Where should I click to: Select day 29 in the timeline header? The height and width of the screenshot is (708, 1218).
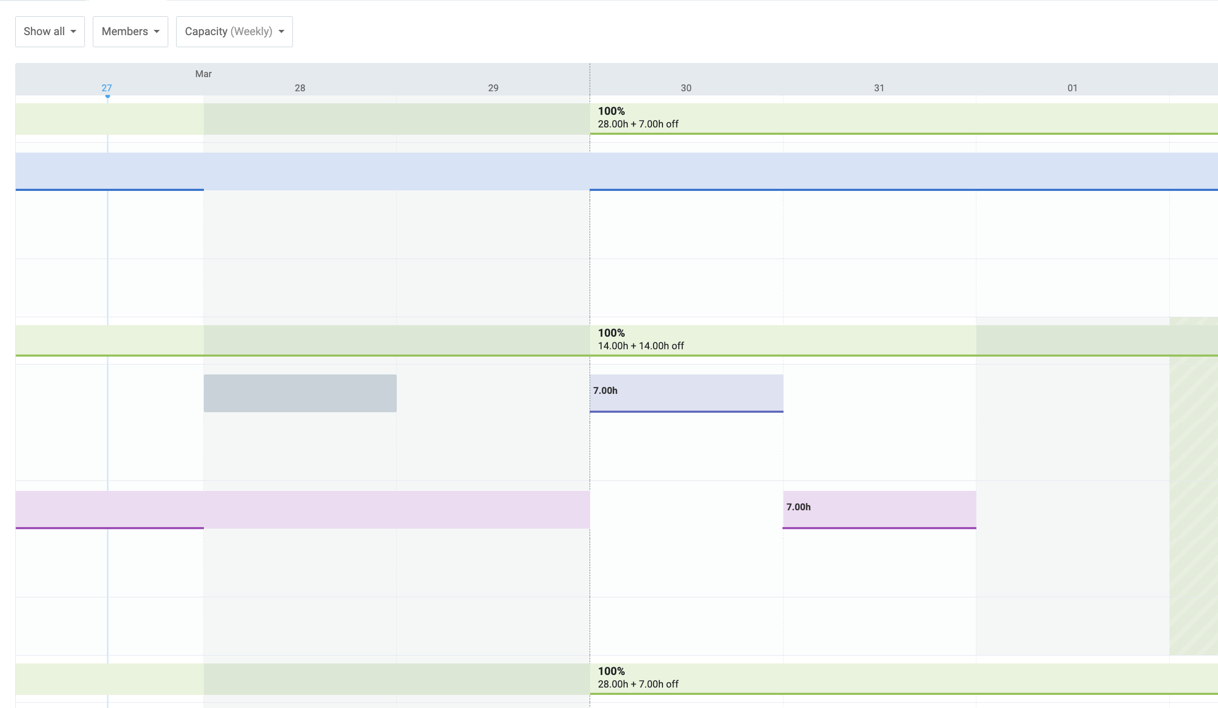pos(493,88)
